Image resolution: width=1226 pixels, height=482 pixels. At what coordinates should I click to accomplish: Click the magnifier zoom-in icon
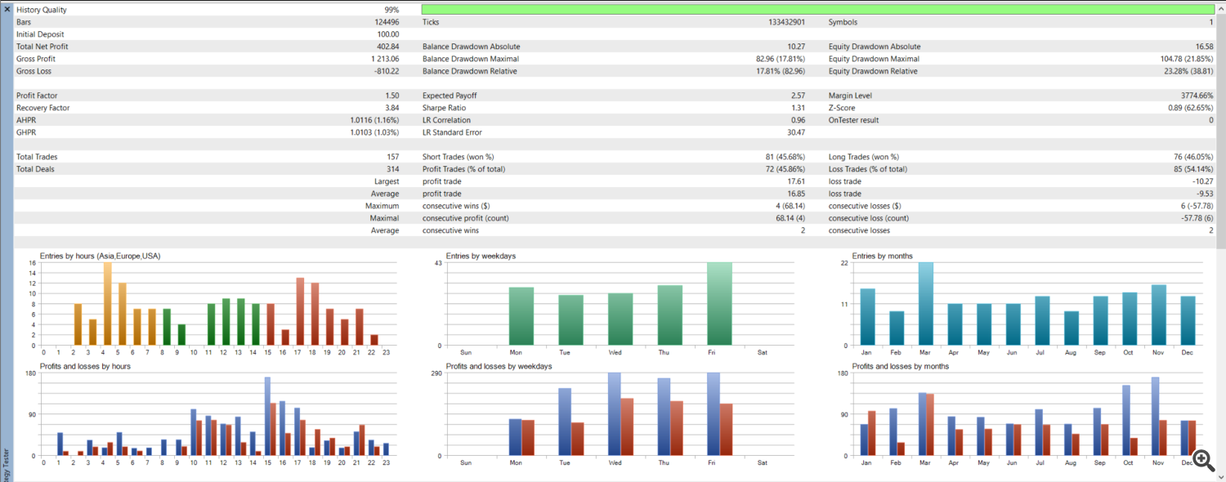(1202, 459)
